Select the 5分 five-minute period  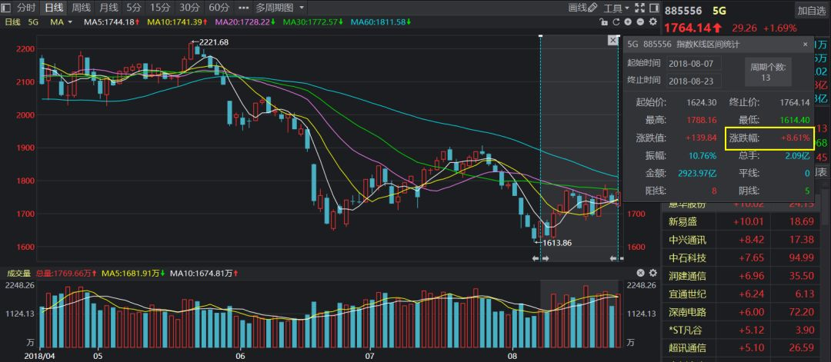tap(134, 8)
